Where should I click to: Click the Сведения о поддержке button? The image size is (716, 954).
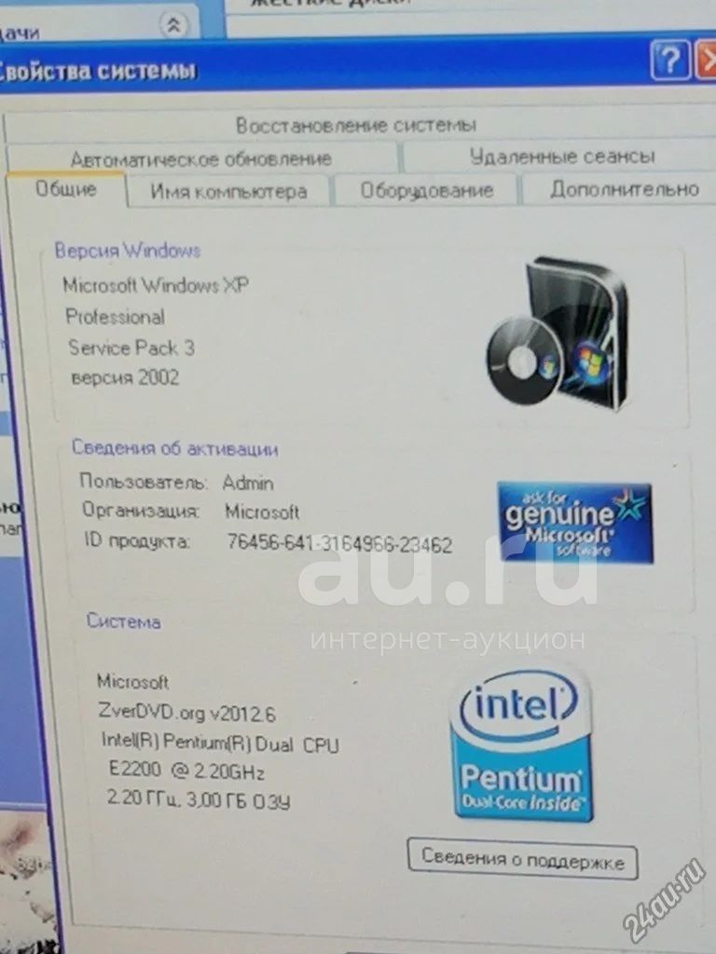coord(522,858)
